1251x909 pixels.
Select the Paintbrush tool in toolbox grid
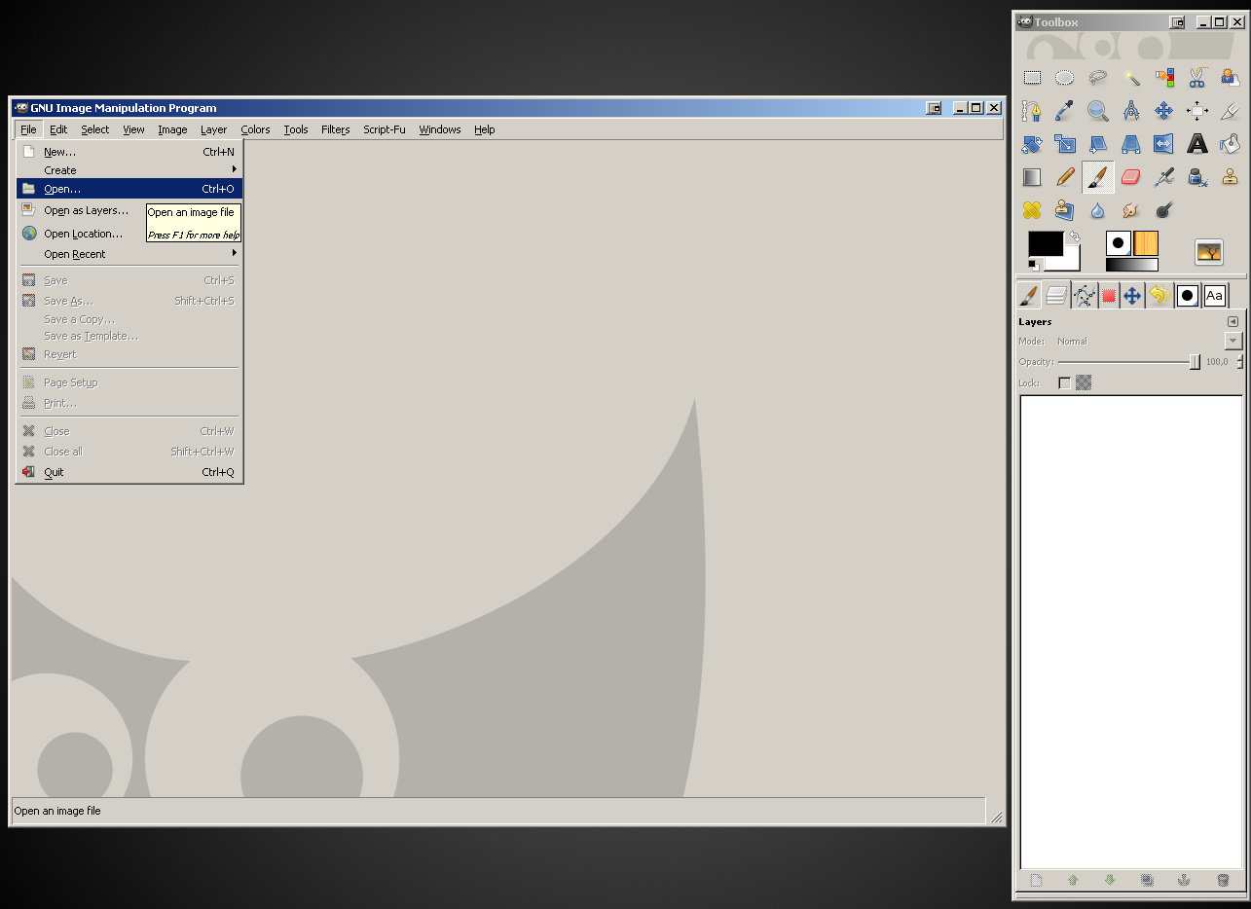[1098, 177]
